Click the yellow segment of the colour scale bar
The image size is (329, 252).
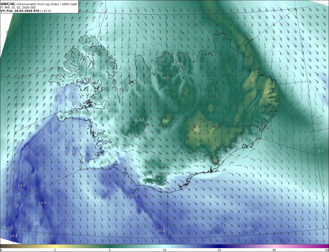click(x=55, y=246)
